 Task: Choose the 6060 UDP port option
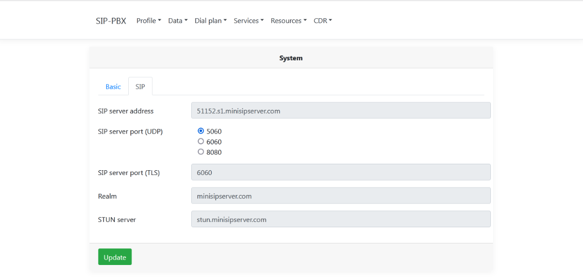tap(201, 141)
